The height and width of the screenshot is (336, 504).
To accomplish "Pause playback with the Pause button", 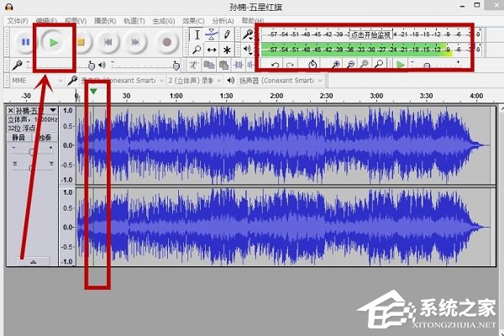I will 25,42.
